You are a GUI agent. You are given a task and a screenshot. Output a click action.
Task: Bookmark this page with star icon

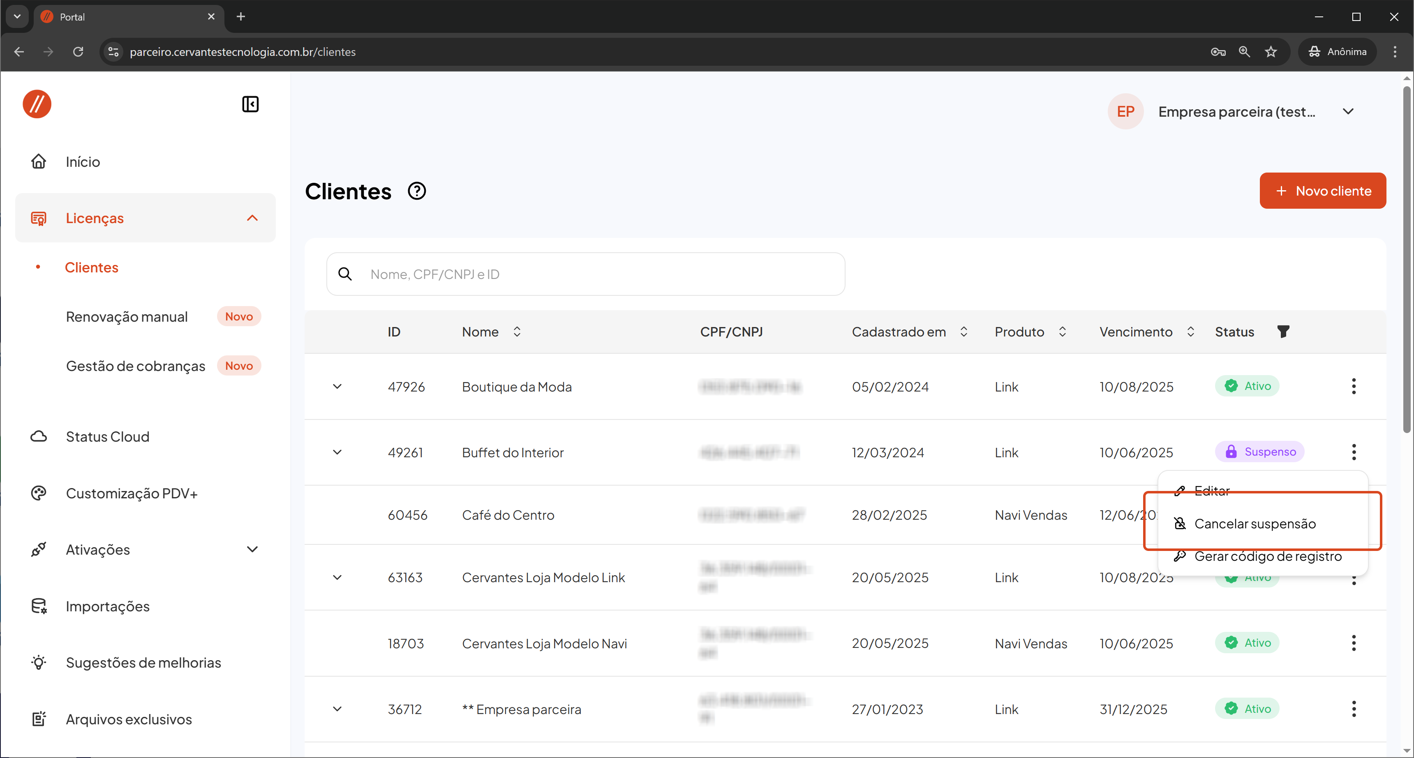pos(1271,51)
